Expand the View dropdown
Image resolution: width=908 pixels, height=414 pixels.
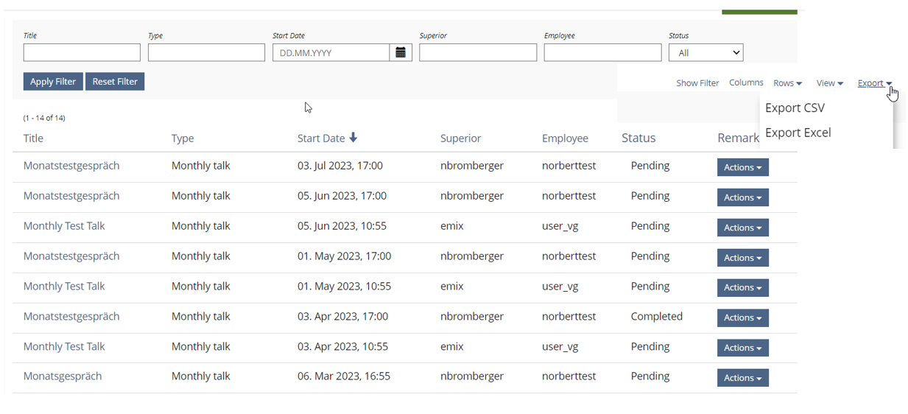[829, 83]
